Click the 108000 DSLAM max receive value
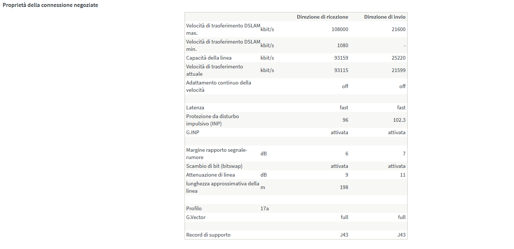 click(x=340, y=29)
